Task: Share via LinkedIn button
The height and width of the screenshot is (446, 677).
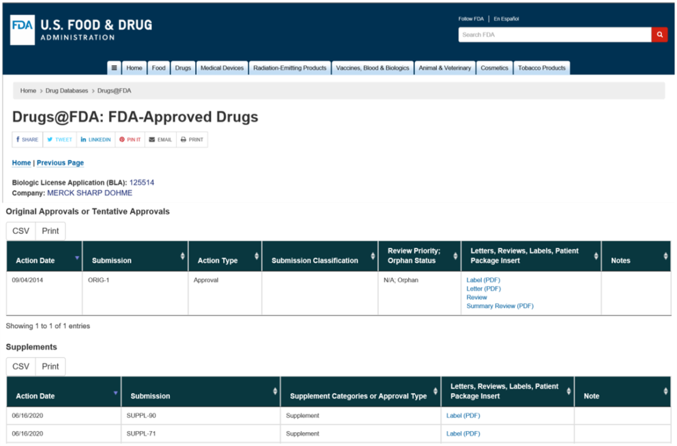Action: click(96, 140)
